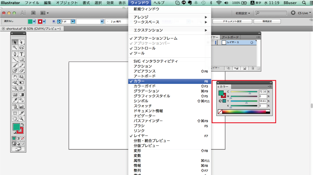Expand the エクステンション submenu
This screenshot has width=313, height=175.
(x=170, y=30)
